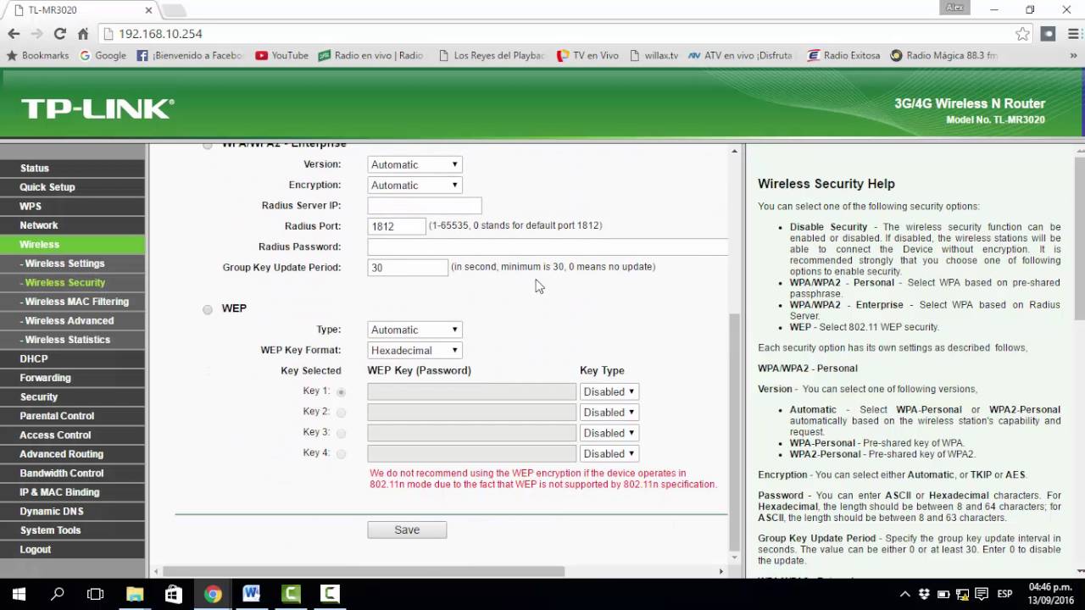Click the Save button
Viewport: 1085px width, 610px height.
pos(407,530)
